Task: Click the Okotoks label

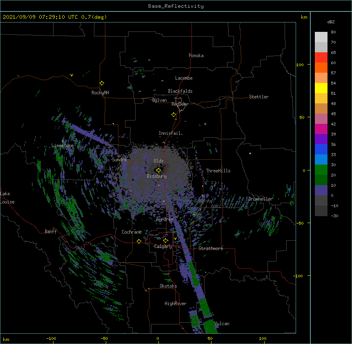Action: [x=168, y=286]
